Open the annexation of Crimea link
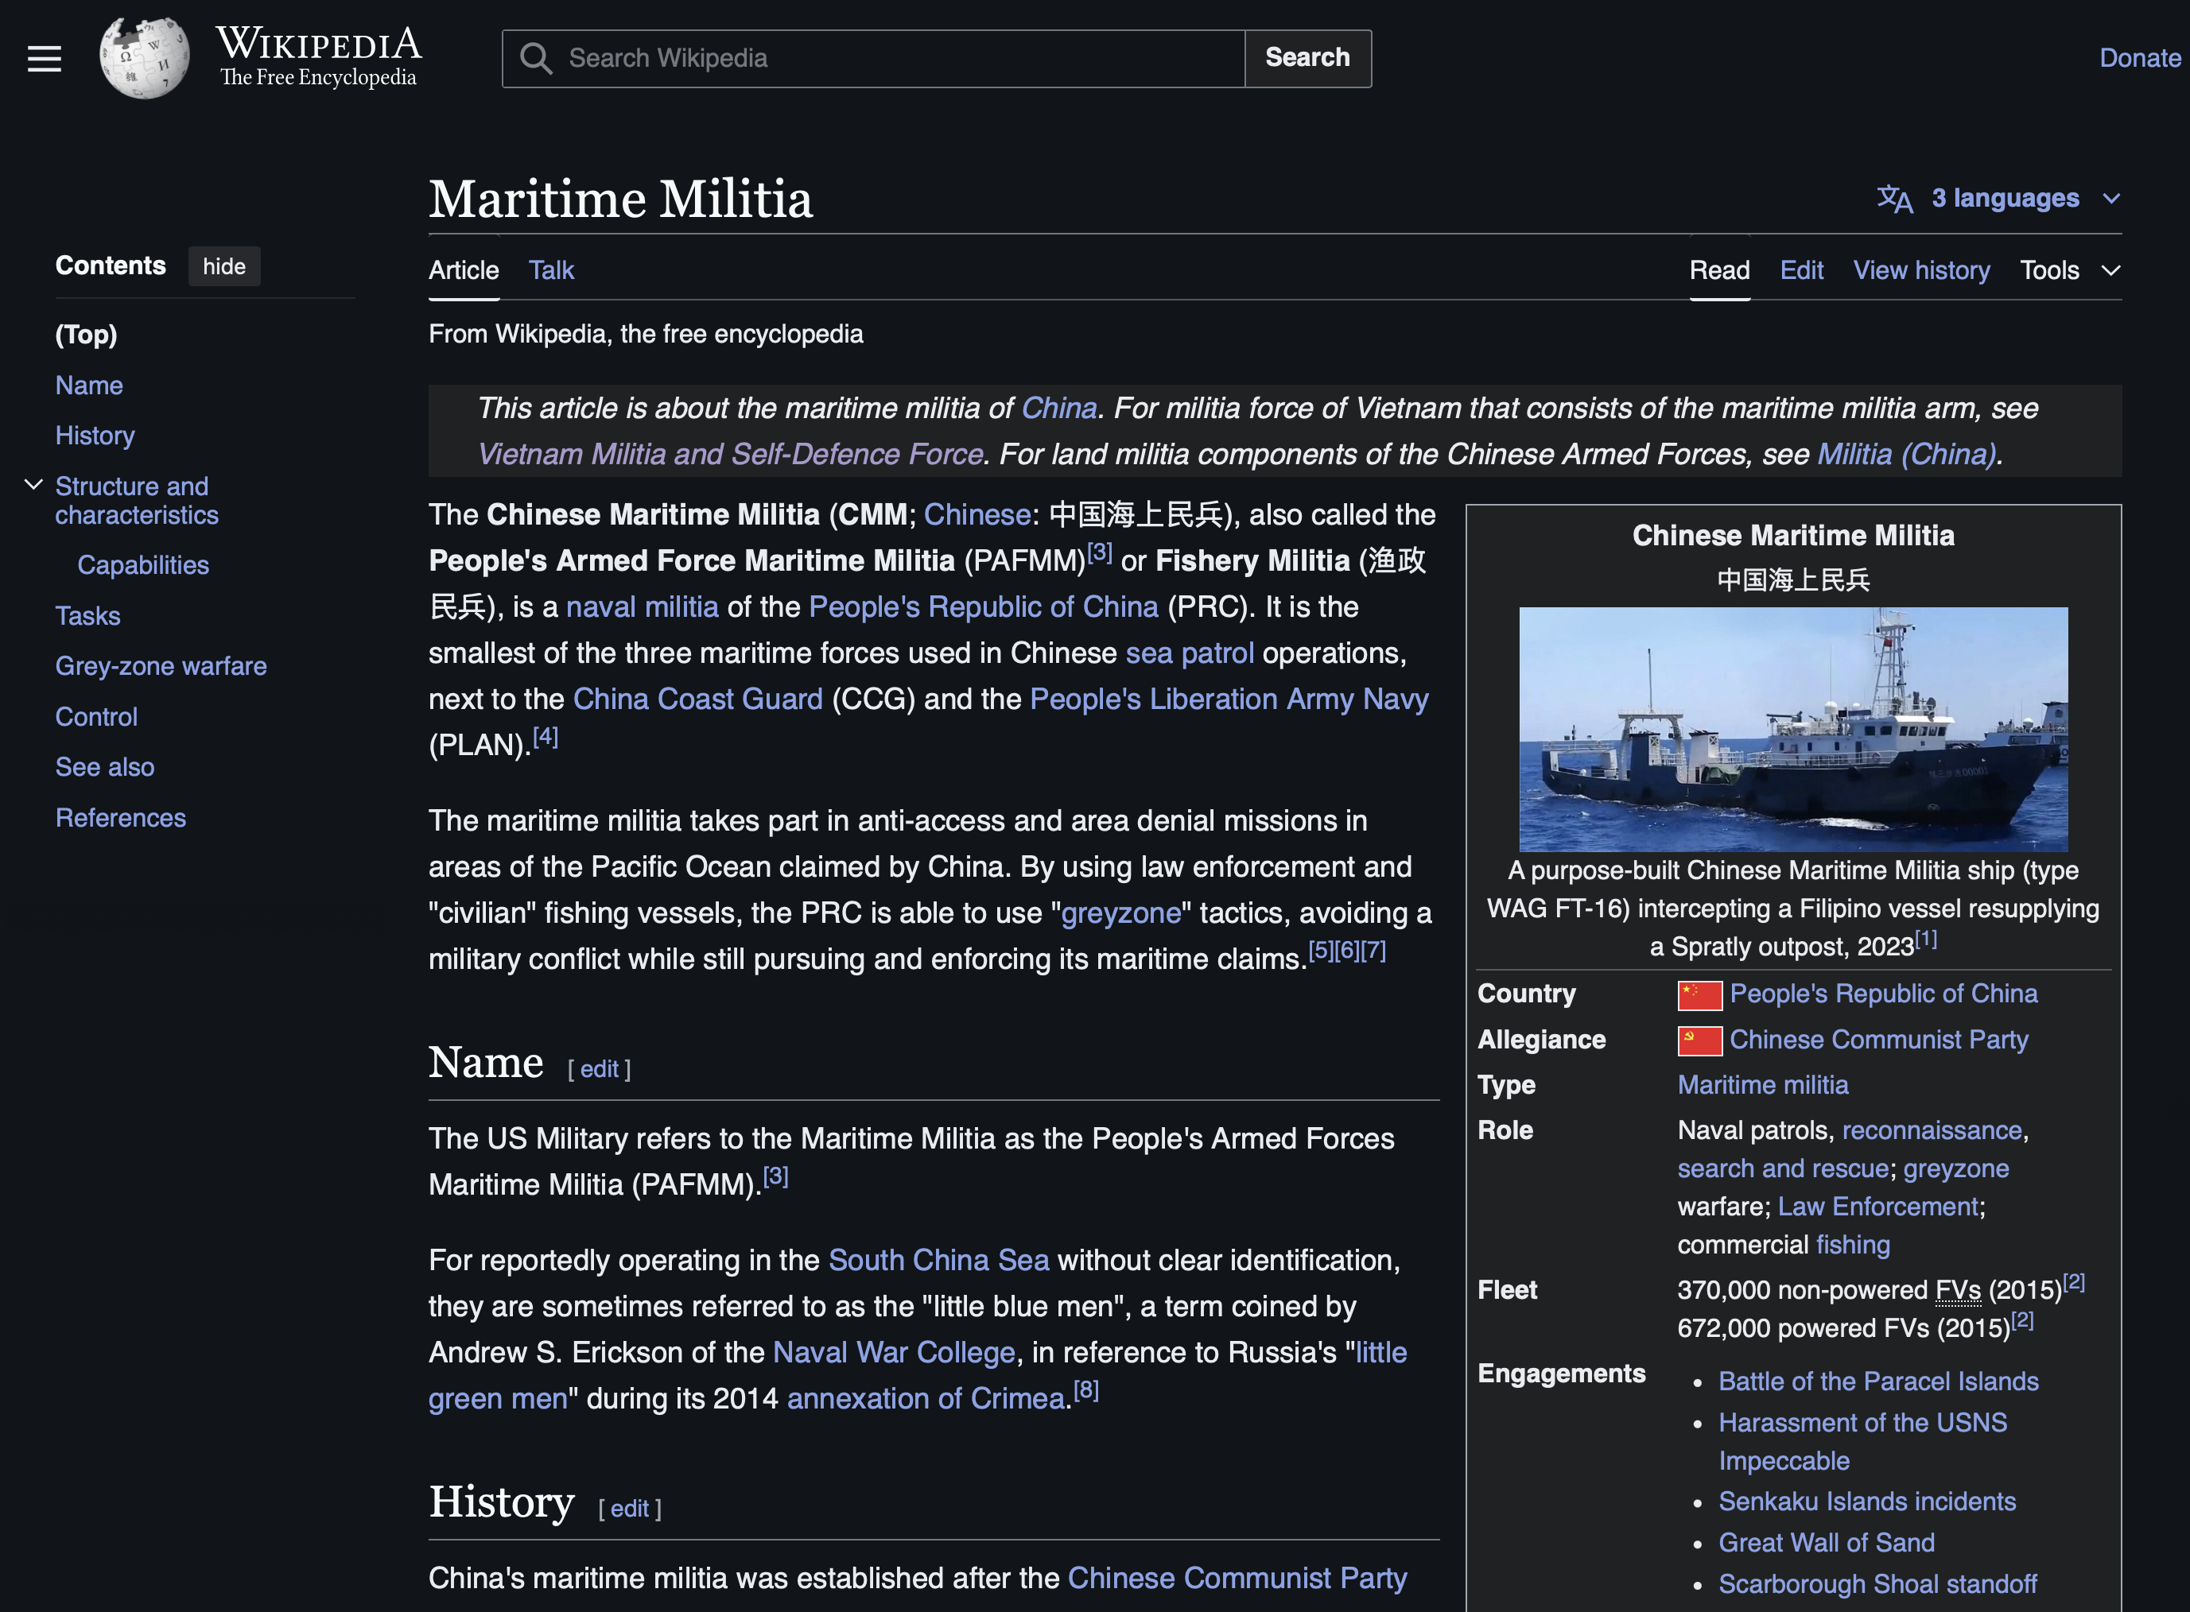Viewport: 2190px width, 1612px height. (927, 1398)
